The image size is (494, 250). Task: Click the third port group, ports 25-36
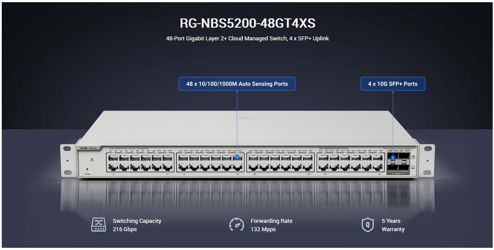280,162
